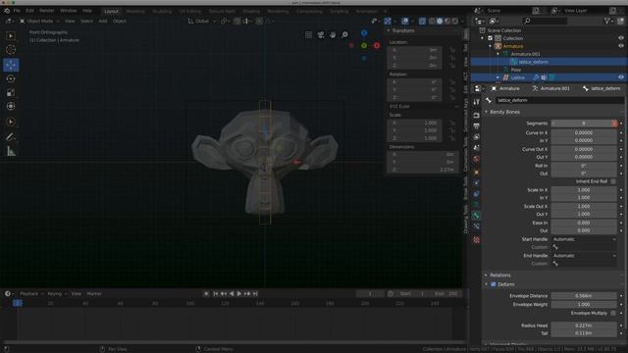Screen dimensions: 628x353
Task: Click the Segments value slider
Action: (584, 124)
